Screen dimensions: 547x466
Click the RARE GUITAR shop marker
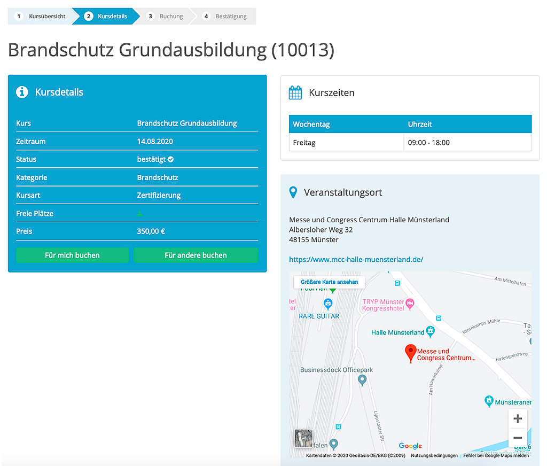(x=328, y=304)
